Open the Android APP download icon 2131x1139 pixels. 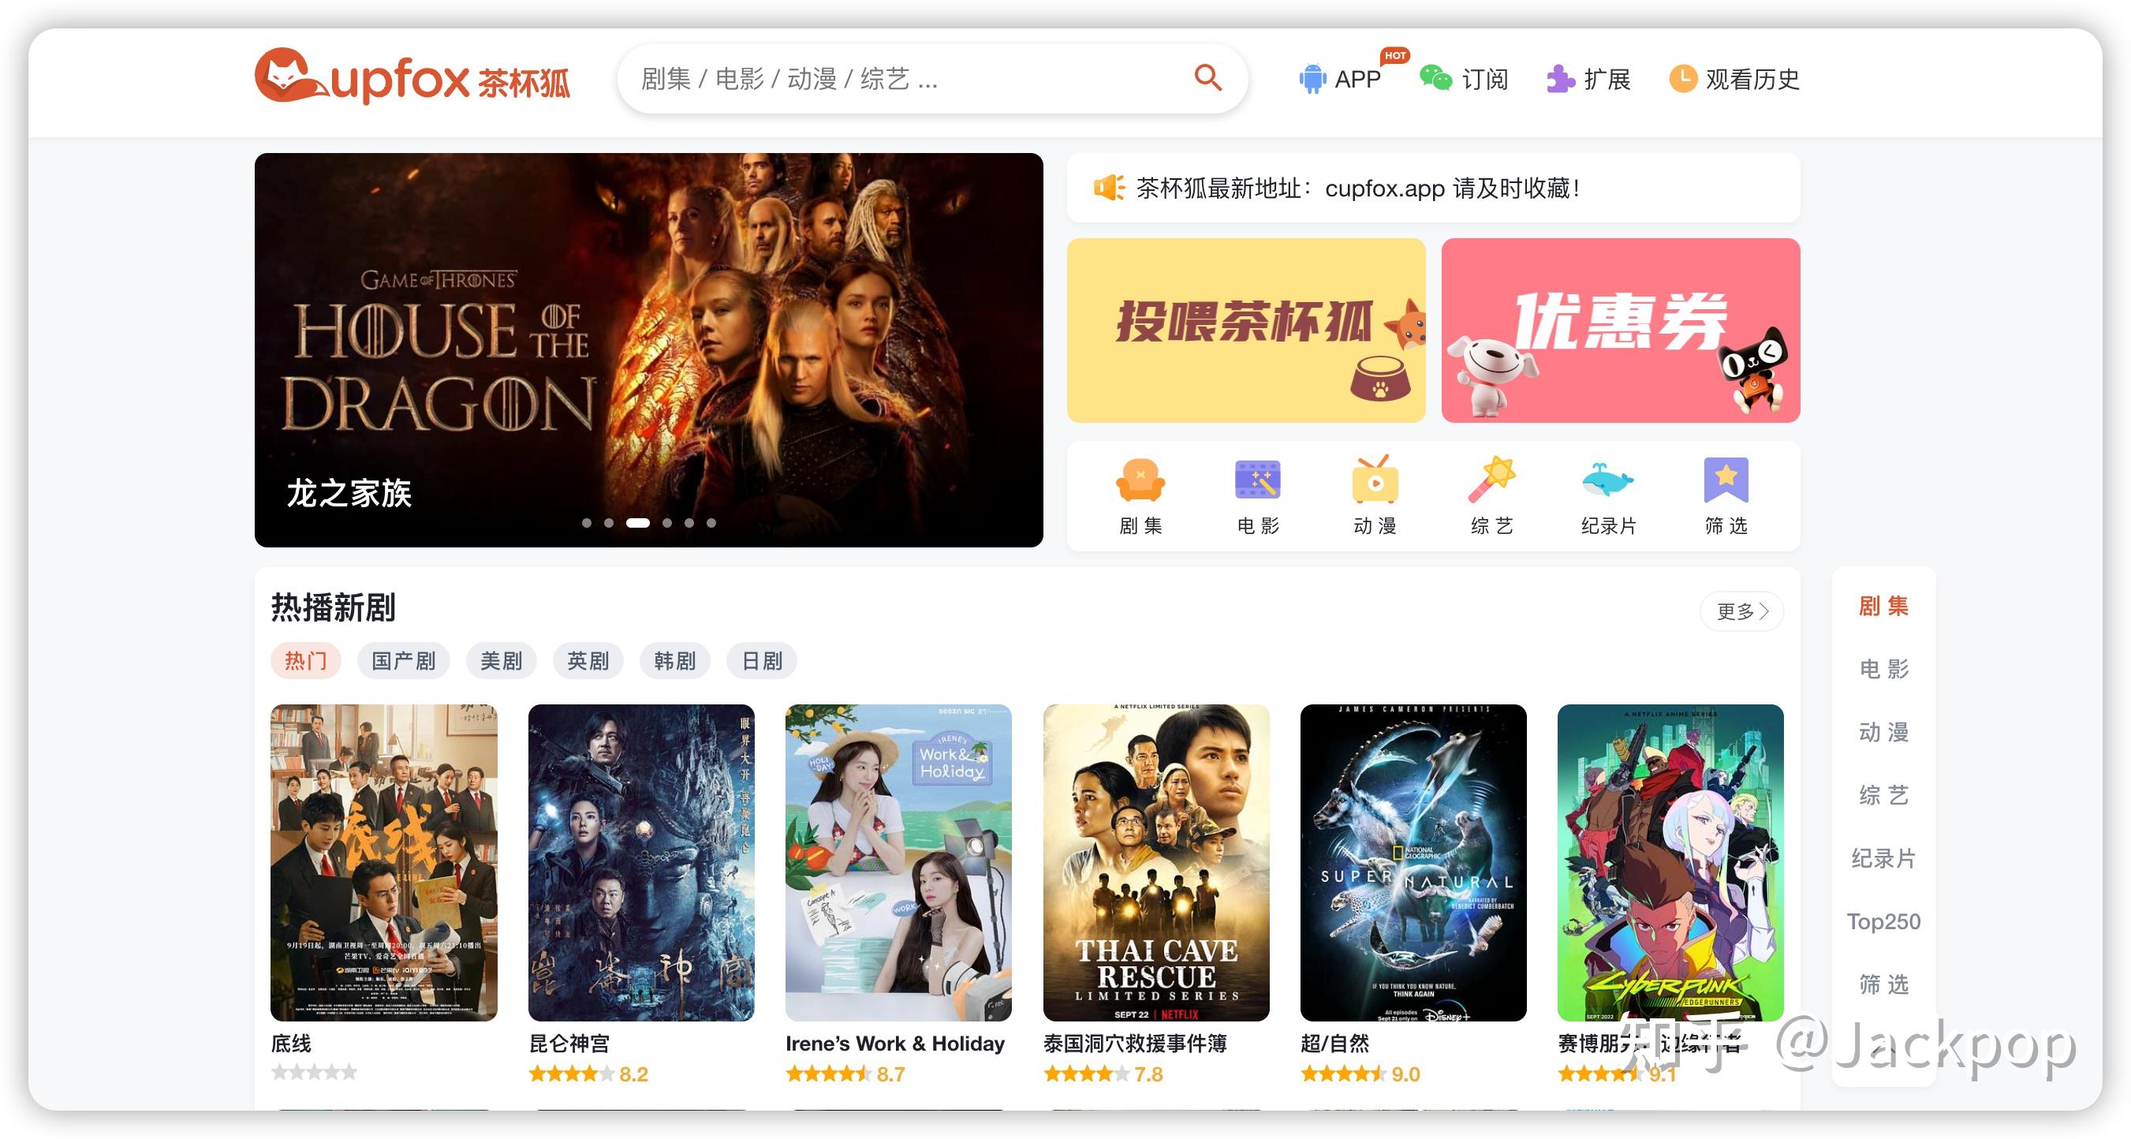(x=1312, y=80)
